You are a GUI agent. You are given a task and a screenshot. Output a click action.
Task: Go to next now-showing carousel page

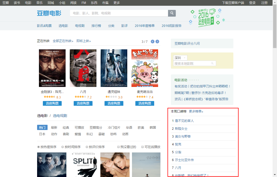click(x=157, y=42)
